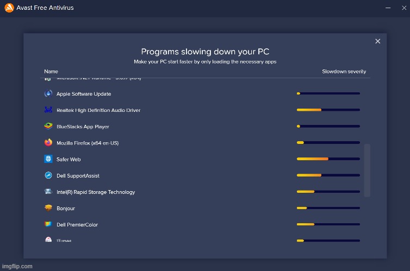Click the Slowdown severity column header
The image size is (410, 271).
[344, 72]
